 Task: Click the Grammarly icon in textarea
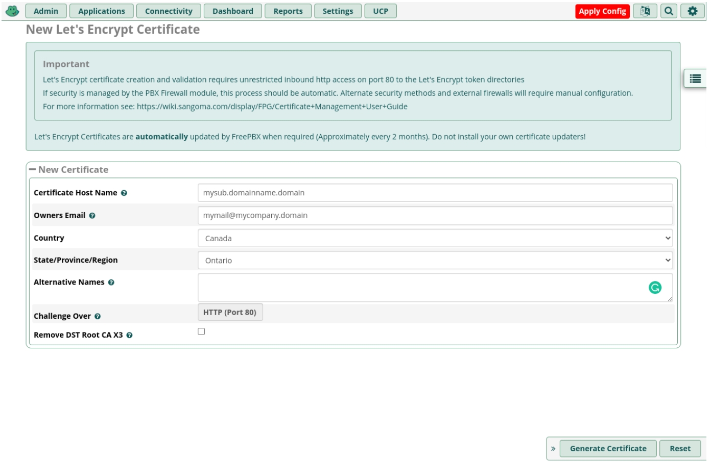655,288
